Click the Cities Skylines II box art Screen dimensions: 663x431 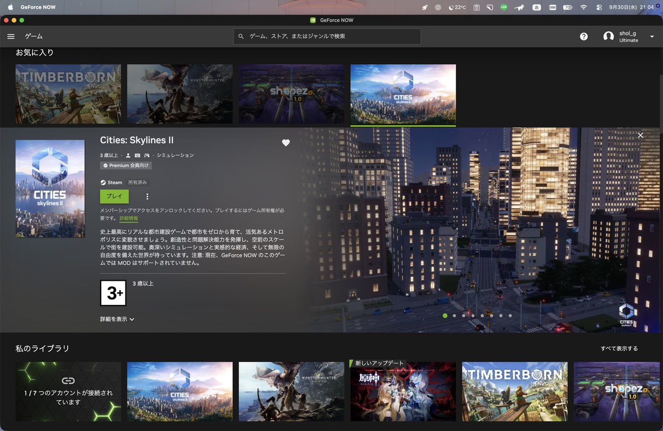pos(50,188)
